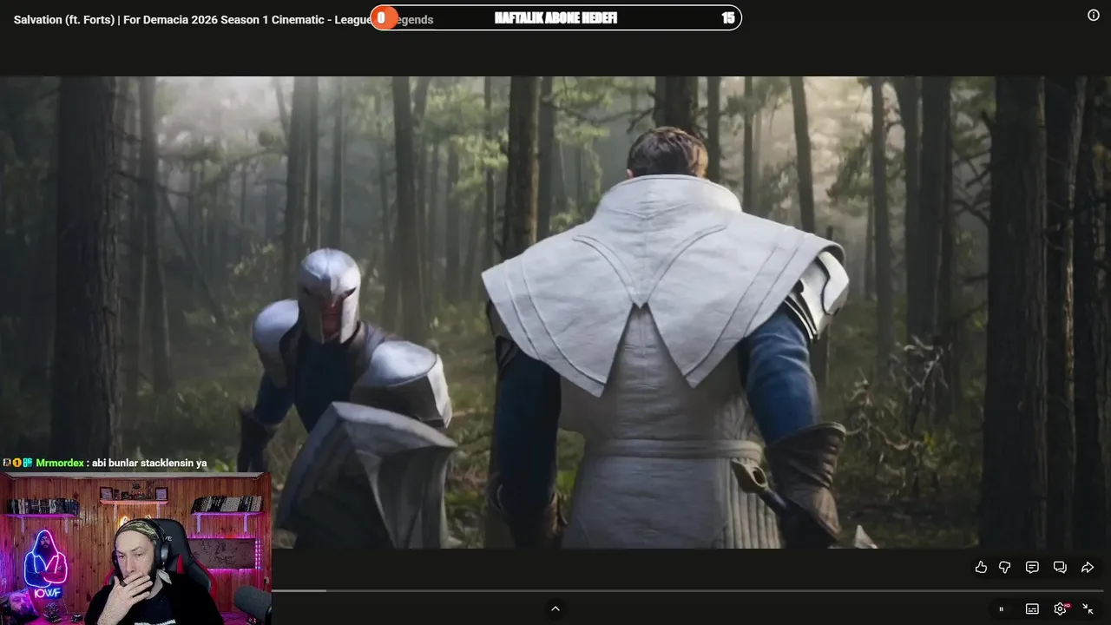Show video info with the i icon
The height and width of the screenshot is (625, 1111).
pyautogui.click(x=1094, y=15)
